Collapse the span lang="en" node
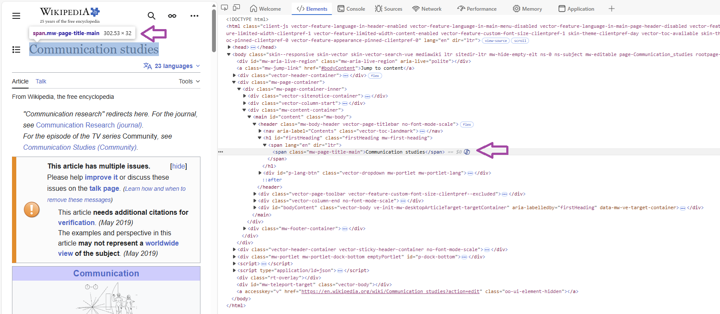The height and width of the screenshot is (314, 720). pyautogui.click(x=265, y=145)
